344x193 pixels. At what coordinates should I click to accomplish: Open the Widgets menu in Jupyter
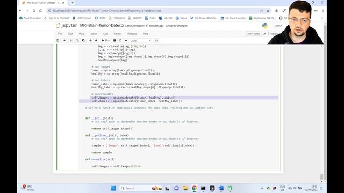[132, 34]
